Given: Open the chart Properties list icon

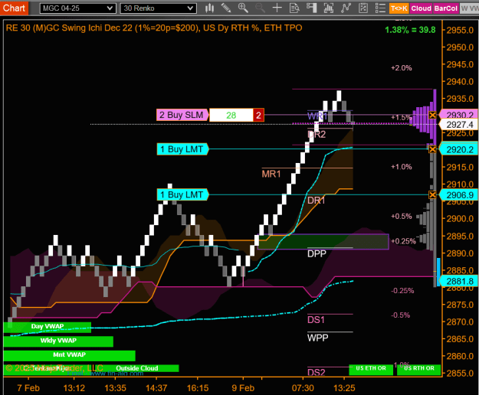Looking at the screenshot, I should click(380, 8).
